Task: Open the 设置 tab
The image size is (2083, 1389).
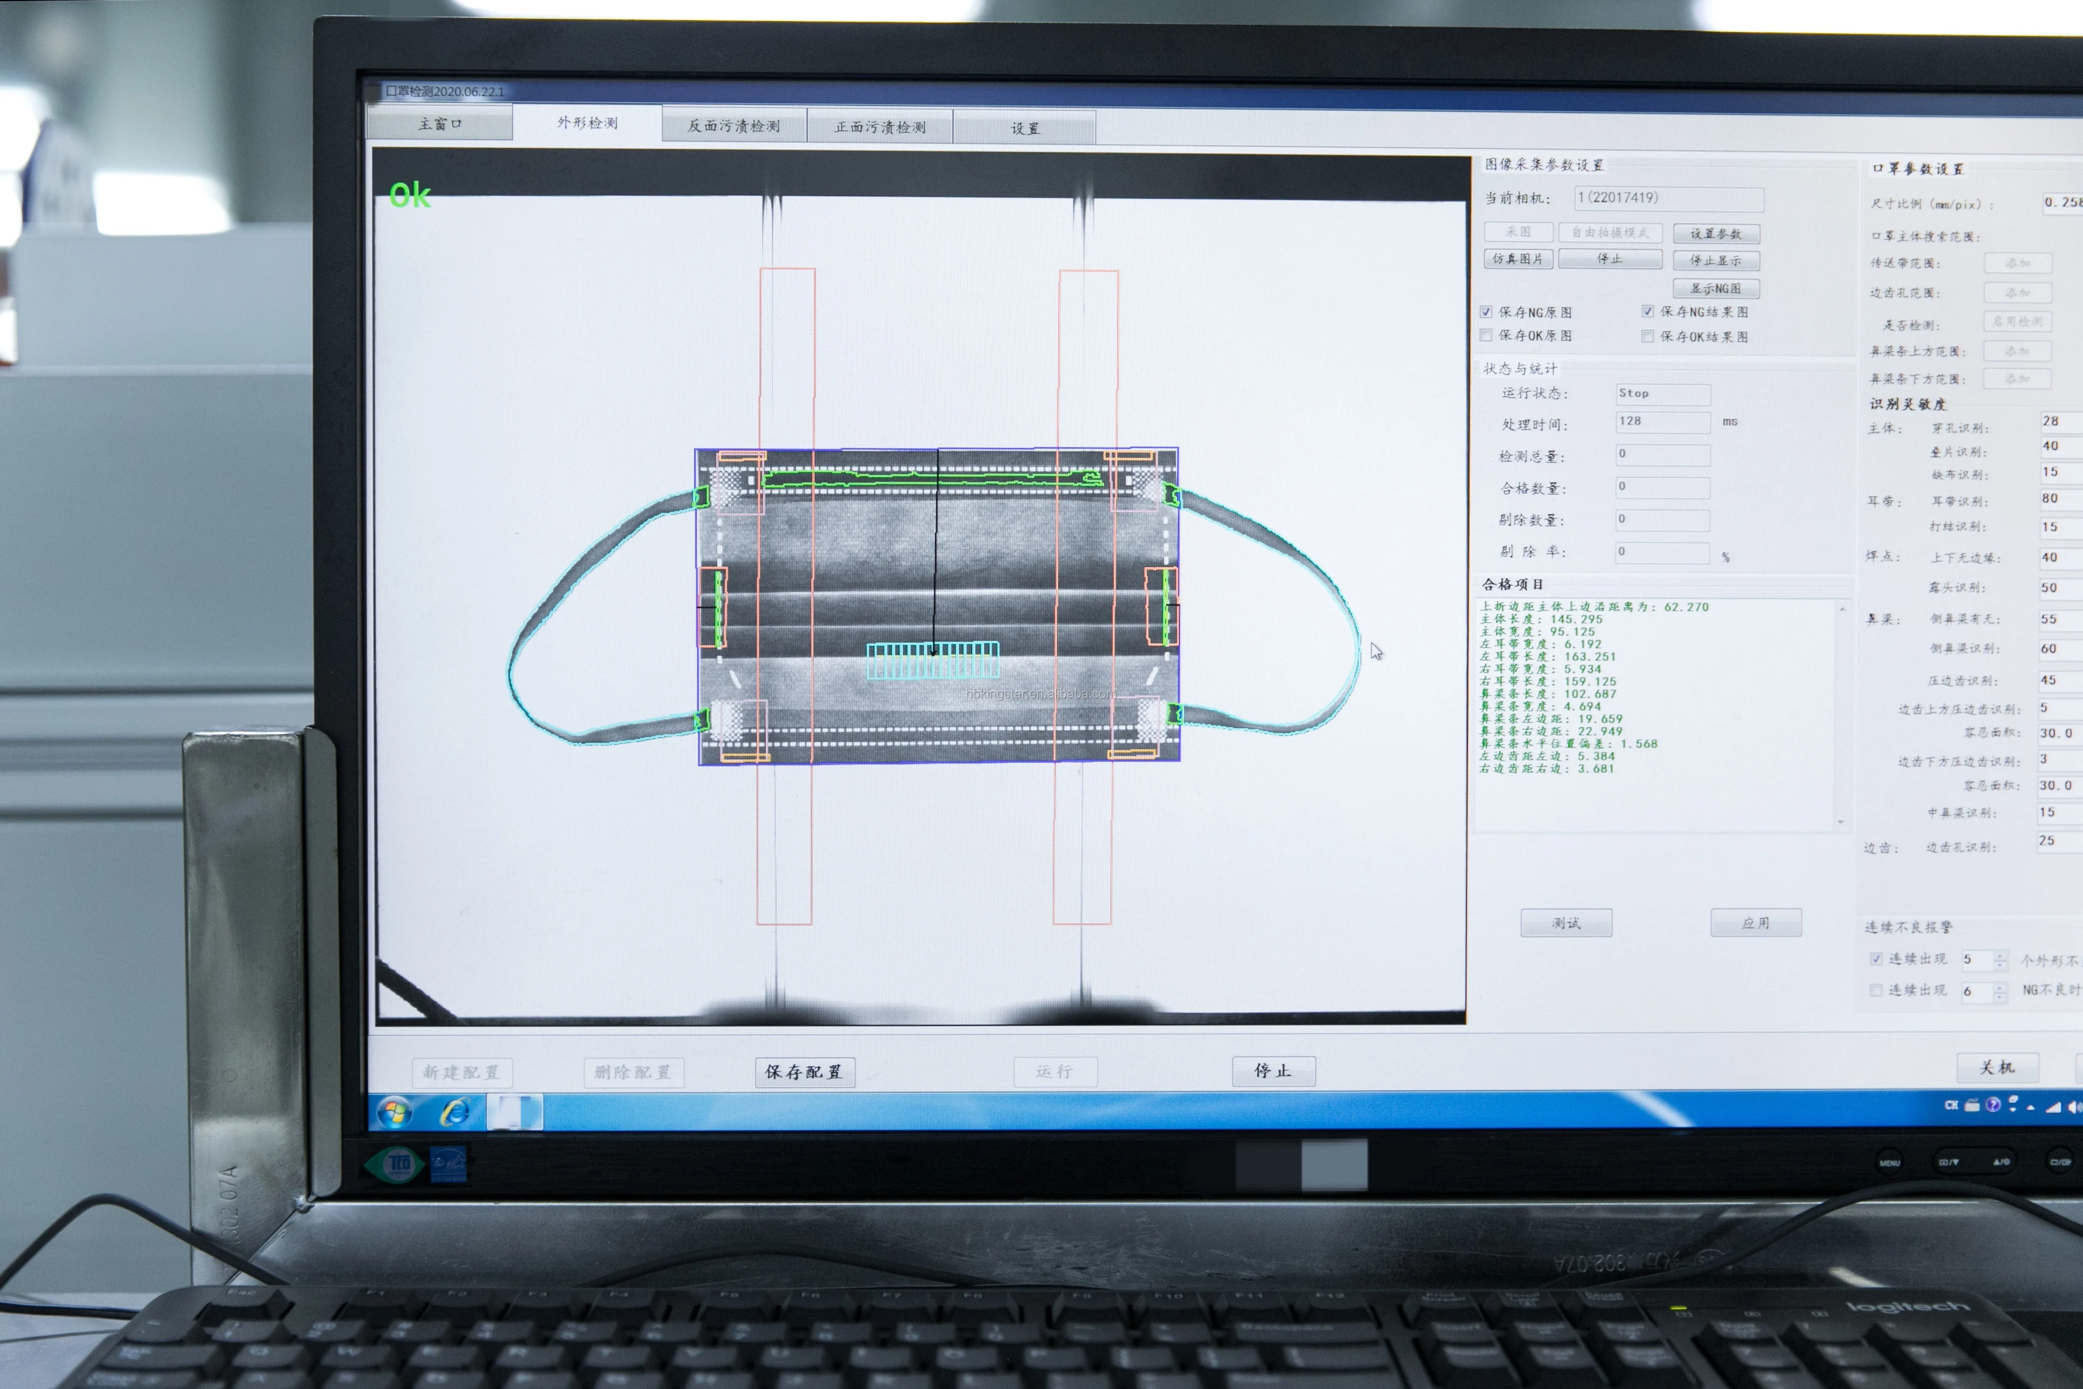Action: click(1024, 129)
